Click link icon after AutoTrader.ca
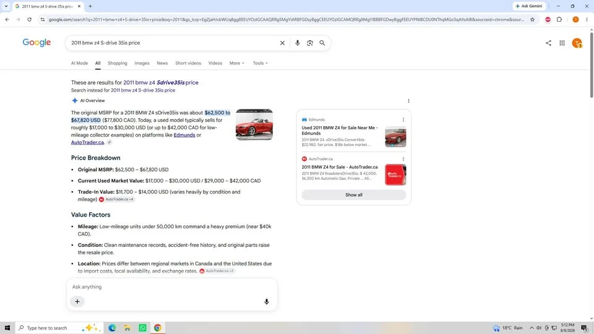The image size is (594, 334). (x=109, y=142)
